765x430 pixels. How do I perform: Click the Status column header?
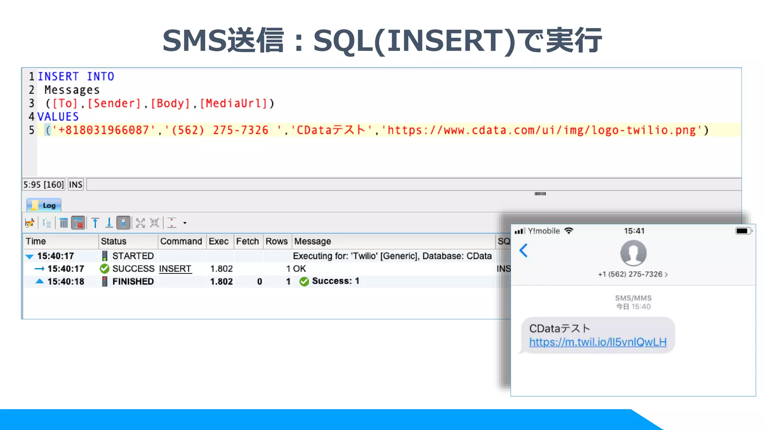point(128,241)
